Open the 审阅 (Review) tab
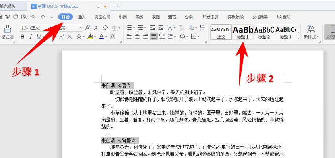 click(x=139, y=17)
